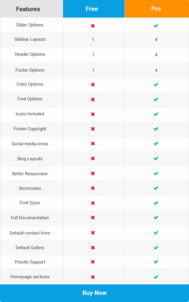Select the Free plan column header
This screenshot has height=302, width=189.
pyautogui.click(x=94, y=9)
